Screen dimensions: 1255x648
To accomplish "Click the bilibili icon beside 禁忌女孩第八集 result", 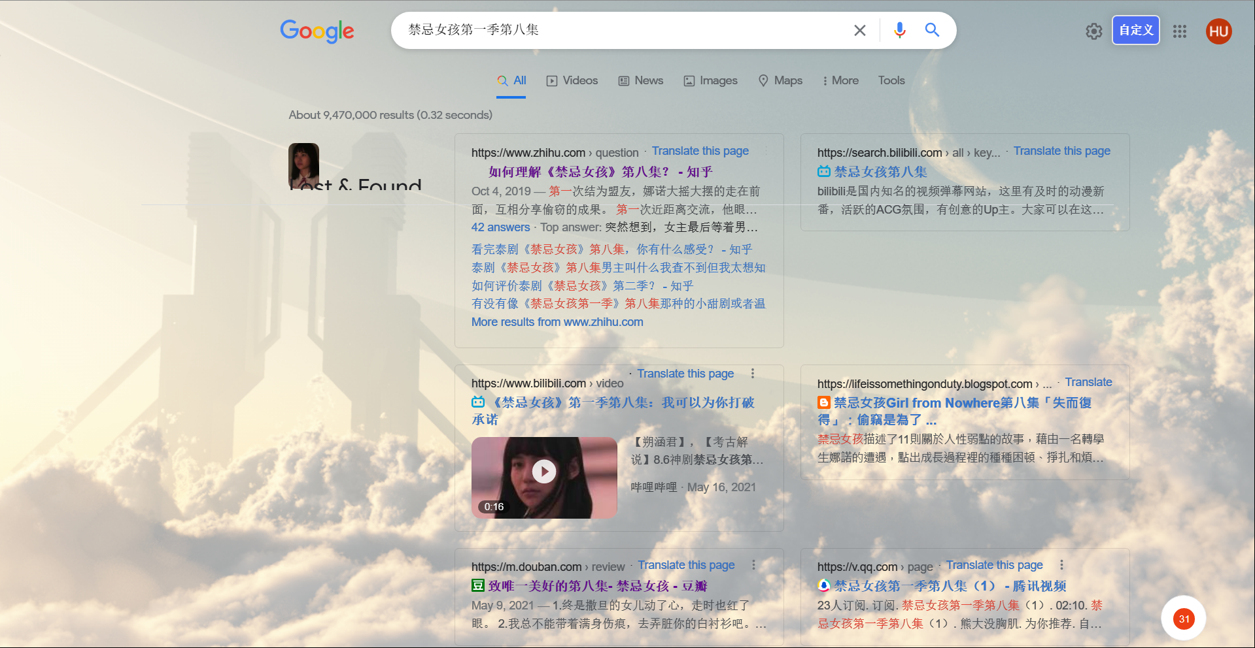I will 823,171.
